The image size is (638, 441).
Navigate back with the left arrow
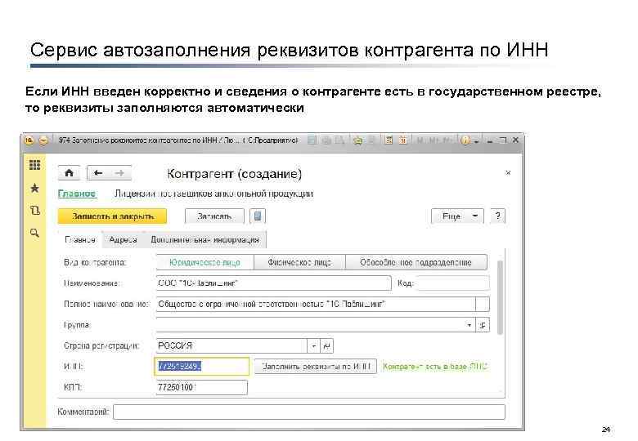point(98,173)
